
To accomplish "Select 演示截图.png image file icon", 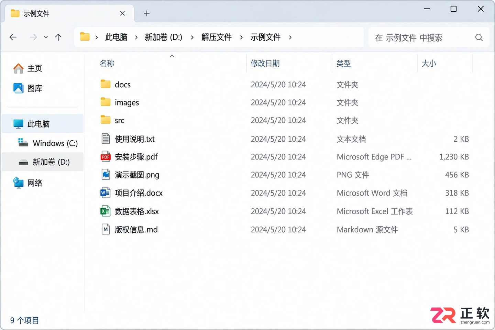I will tap(106, 175).
